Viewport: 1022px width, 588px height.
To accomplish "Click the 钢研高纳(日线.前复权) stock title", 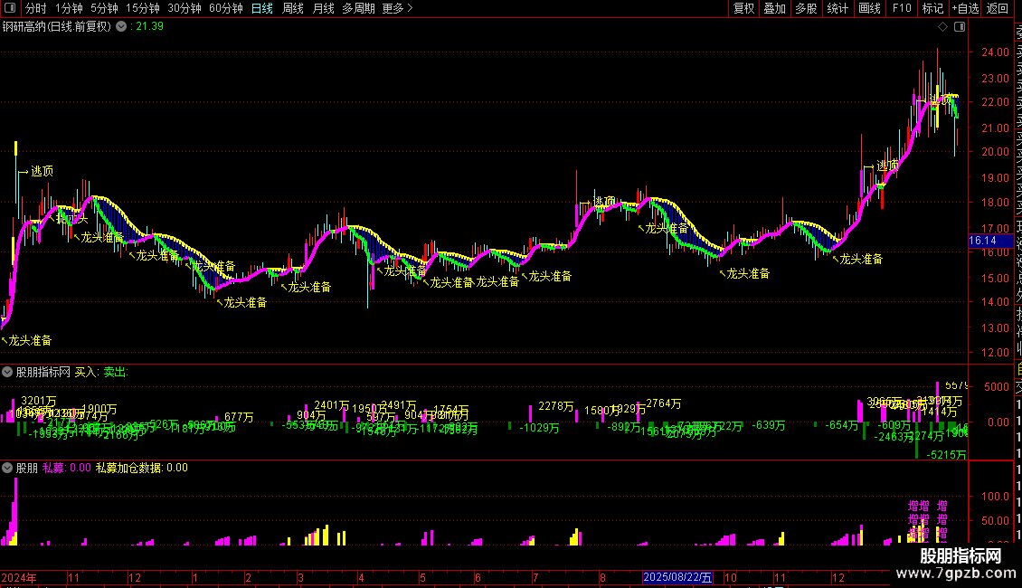I will [57, 27].
